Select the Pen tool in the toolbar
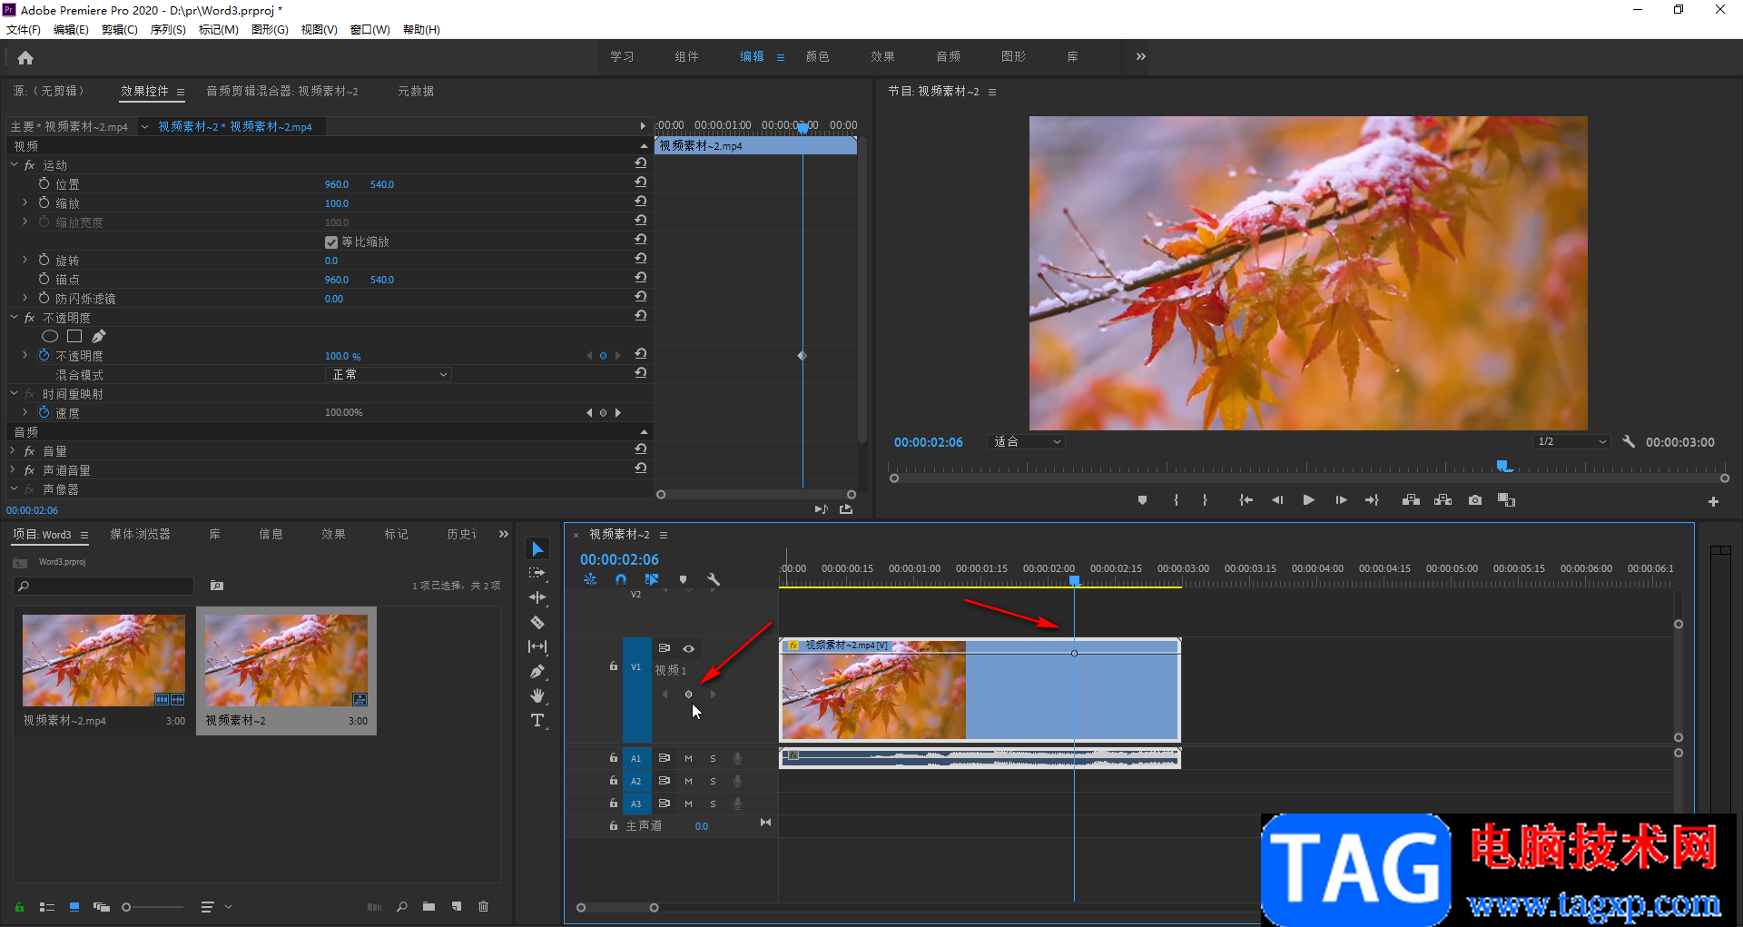The width and height of the screenshot is (1743, 927). (537, 671)
